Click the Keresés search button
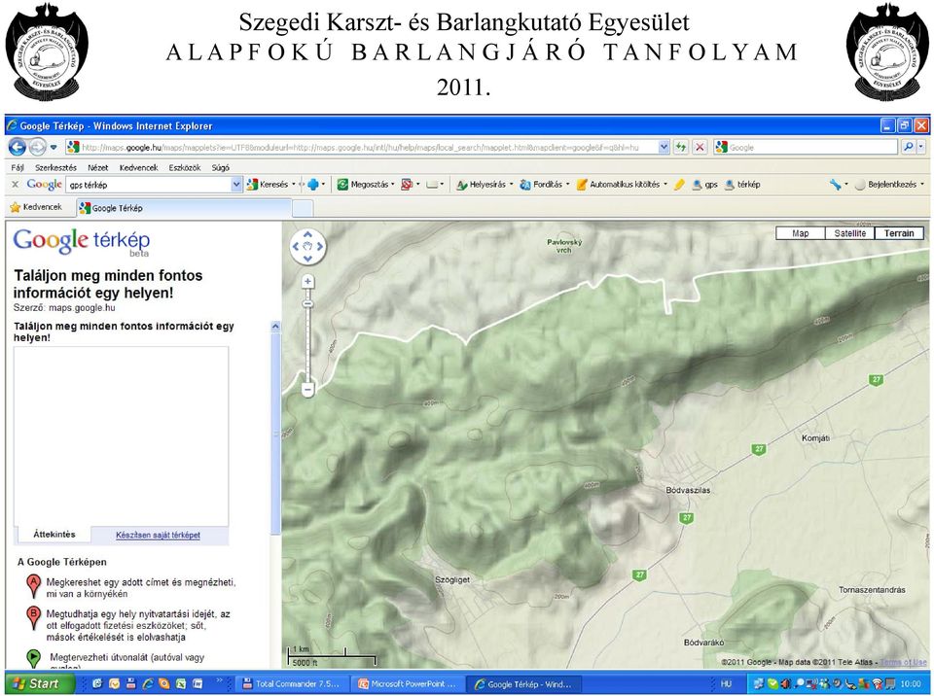 268,185
